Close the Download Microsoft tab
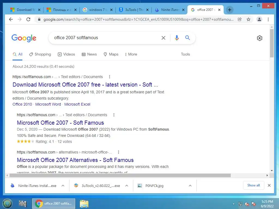This screenshot has width=279, height=209. tap(39, 10)
